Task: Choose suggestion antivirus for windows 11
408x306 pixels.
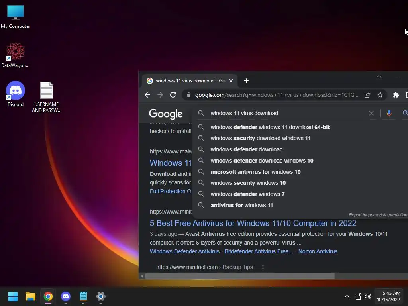Action: point(241,206)
